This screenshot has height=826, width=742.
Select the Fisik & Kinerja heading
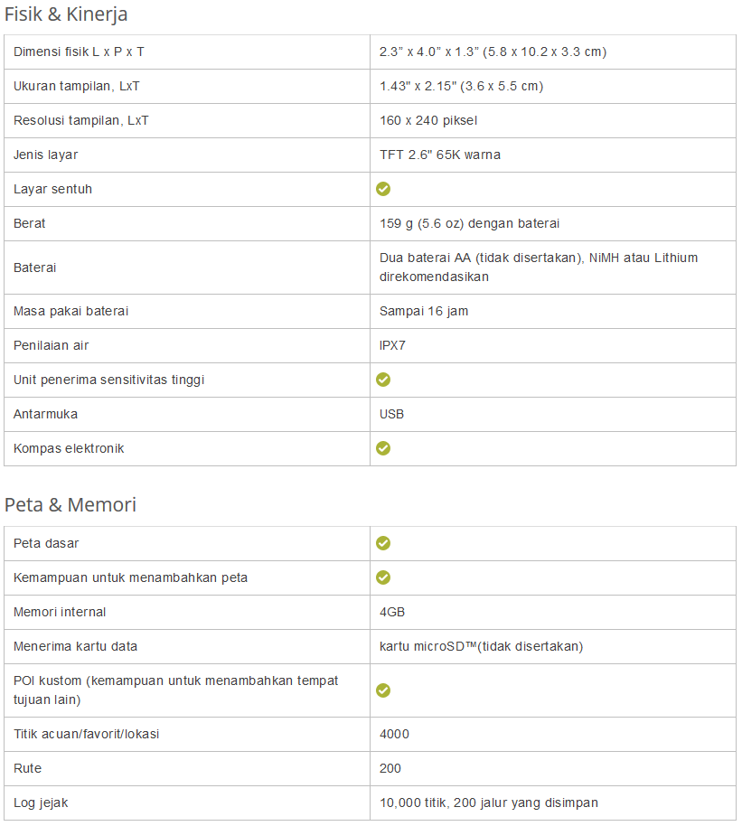(x=66, y=14)
